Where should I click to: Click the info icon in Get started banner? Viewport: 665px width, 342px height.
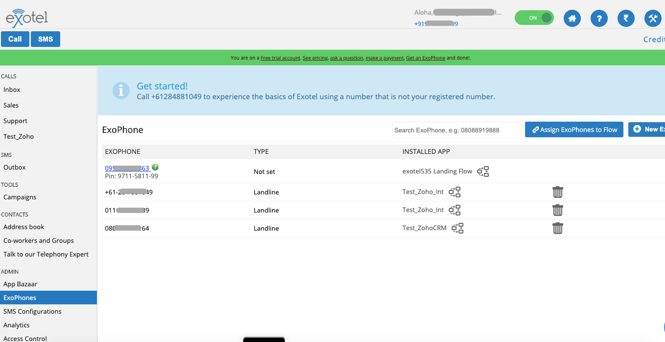(x=121, y=90)
